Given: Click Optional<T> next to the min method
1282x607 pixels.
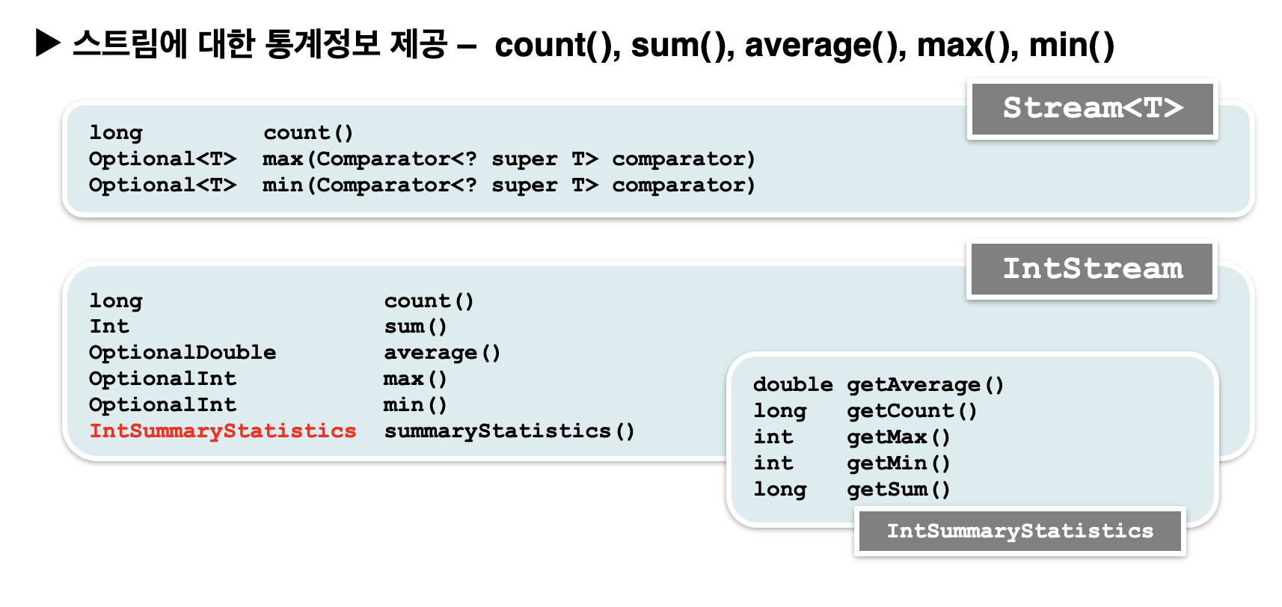Looking at the screenshot, I should tap(162, 185).
